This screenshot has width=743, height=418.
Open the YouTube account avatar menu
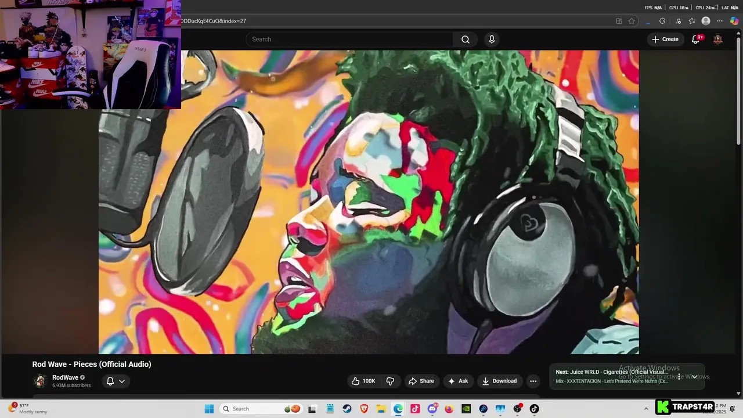tap(718, 39)
